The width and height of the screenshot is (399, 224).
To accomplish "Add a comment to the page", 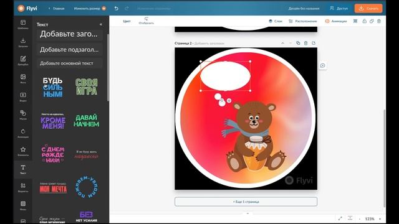I will (323, 65).
